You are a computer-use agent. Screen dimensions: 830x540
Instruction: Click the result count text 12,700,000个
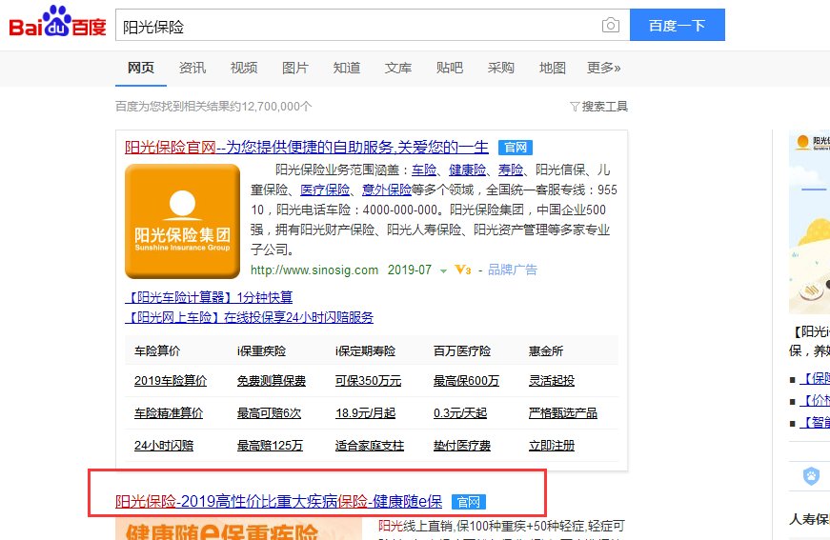277,107
